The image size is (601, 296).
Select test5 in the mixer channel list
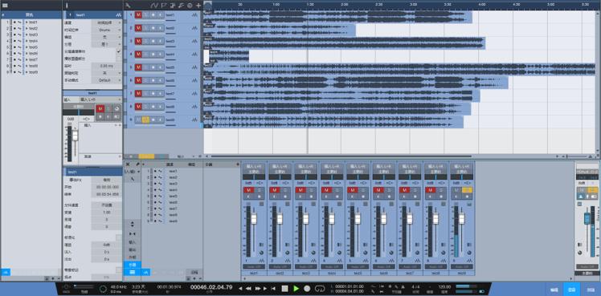pyautogui.click(x=173, y=197)
